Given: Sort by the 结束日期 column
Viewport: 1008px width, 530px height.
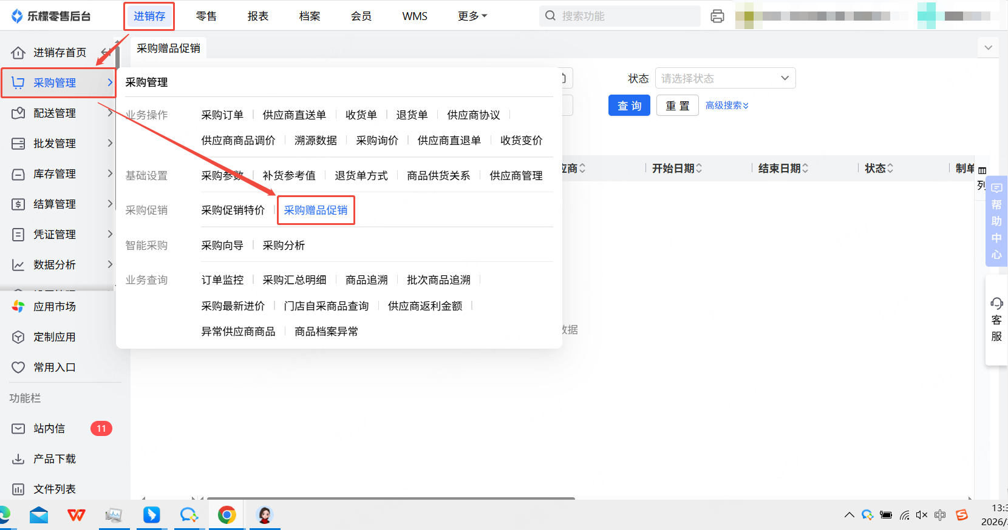Looking at the screenshot, I should [x=783, y=168].
